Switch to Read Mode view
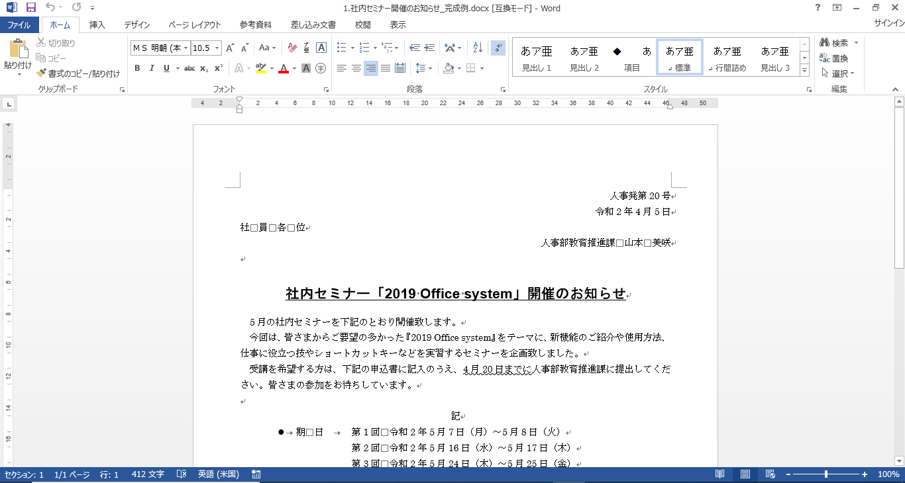 click(720, 474)
